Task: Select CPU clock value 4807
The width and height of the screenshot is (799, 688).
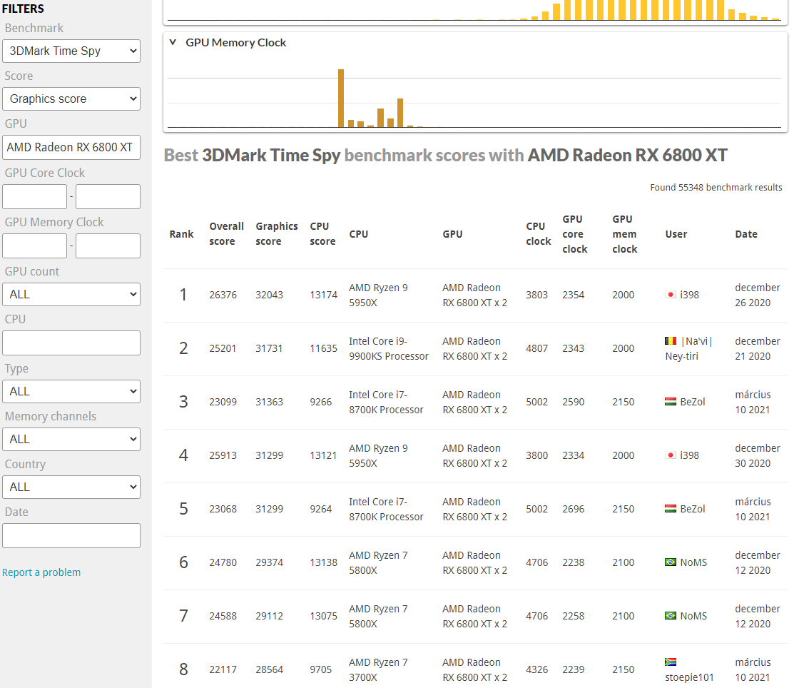Action: (x=537, y=348)
